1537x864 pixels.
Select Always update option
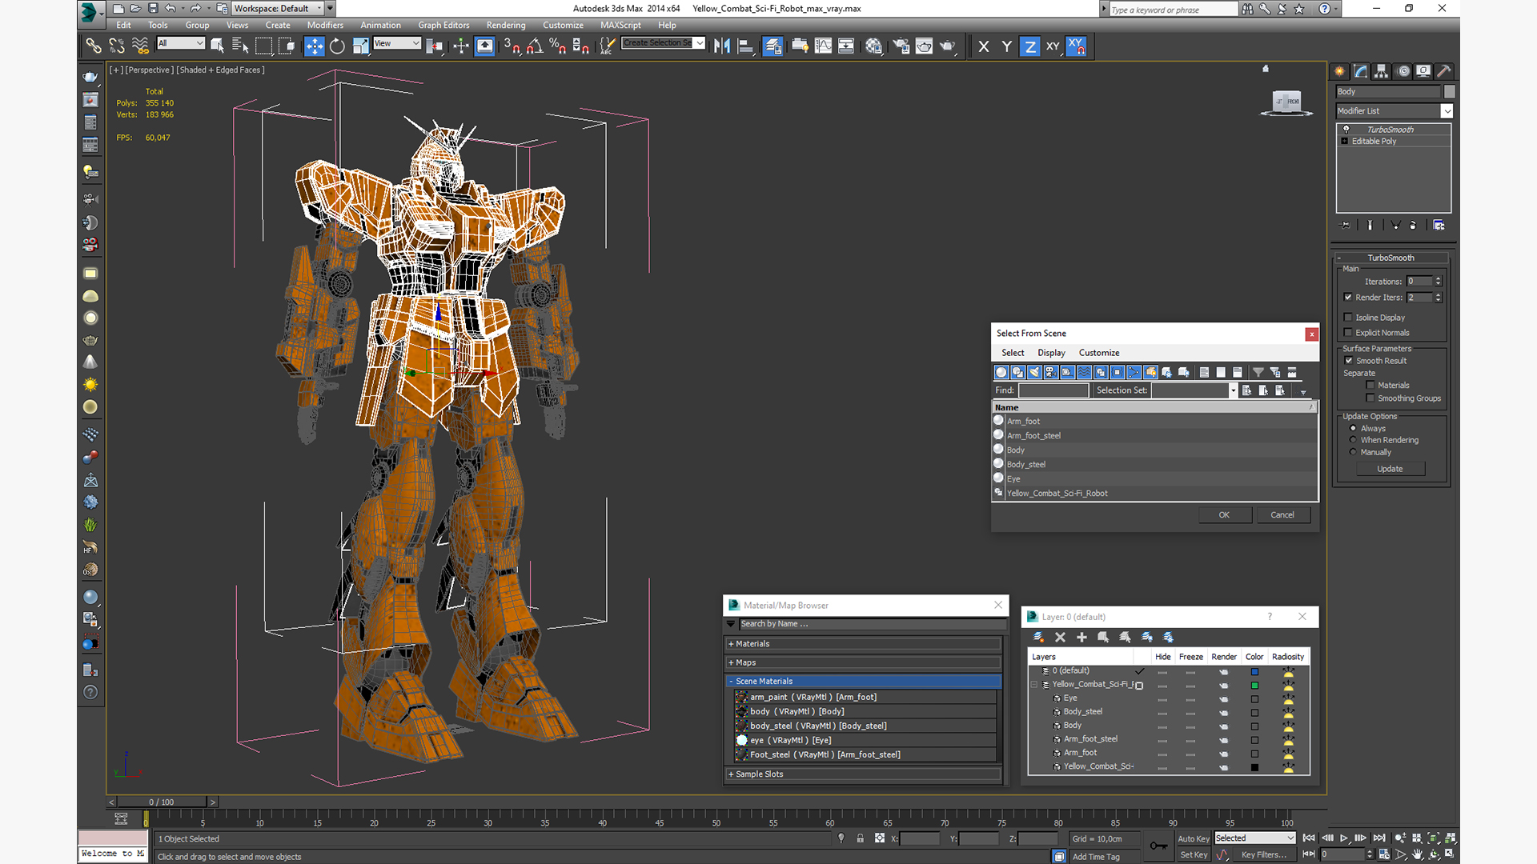[x=1354, y=428]
